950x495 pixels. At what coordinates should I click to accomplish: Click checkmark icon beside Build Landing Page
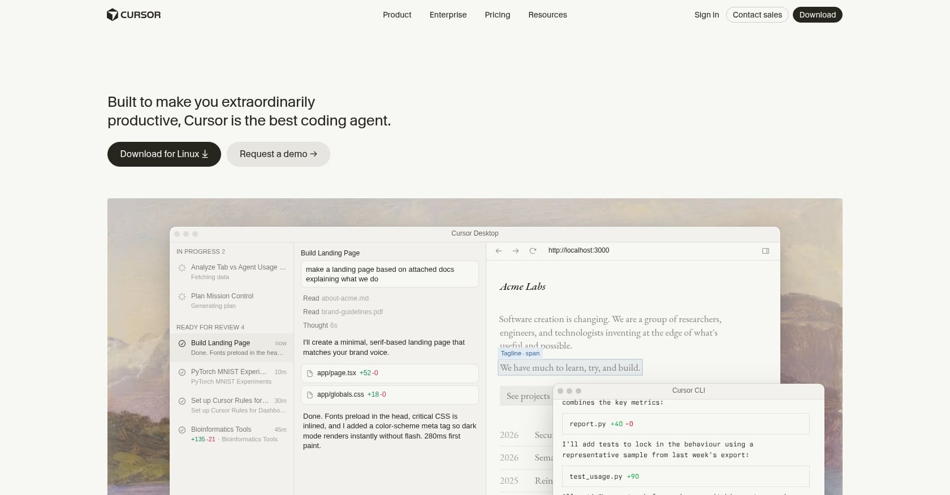(182, 344)
